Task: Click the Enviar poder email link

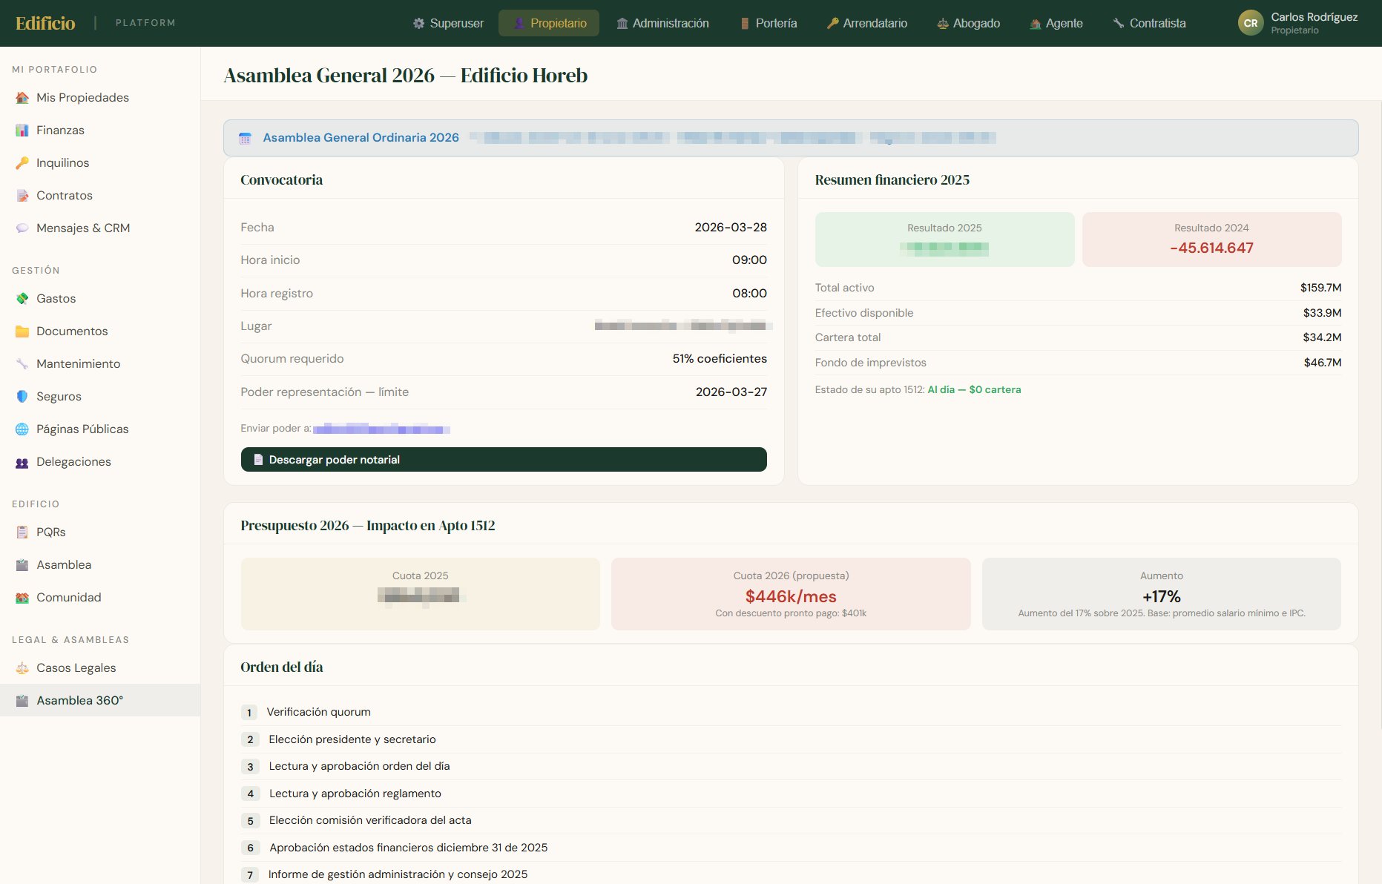Action: [381, 429]
